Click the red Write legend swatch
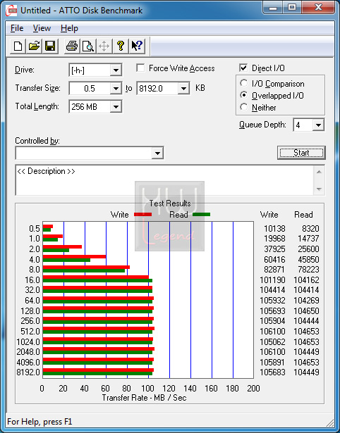Screen dimensions: 340x433 point(142,215)
